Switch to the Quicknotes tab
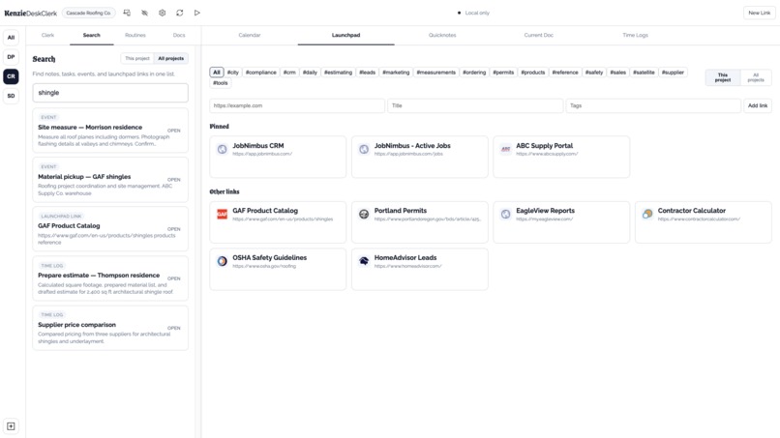780x438 pixels. tap(442, 36)
